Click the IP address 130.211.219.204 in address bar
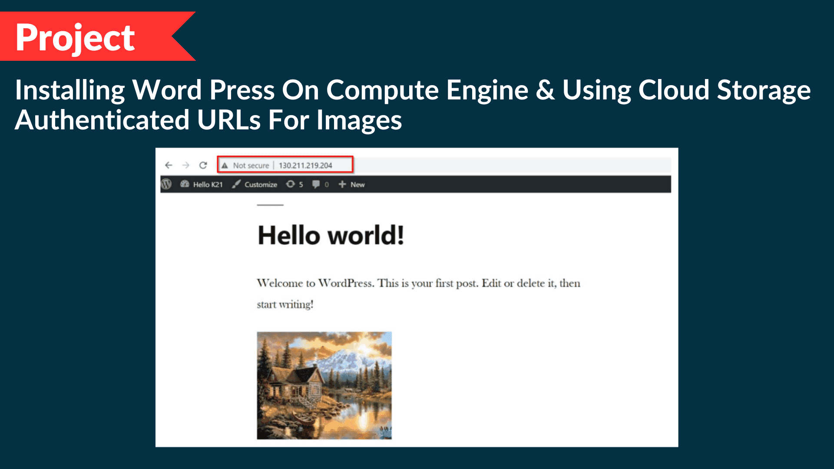Screen dimensions: 834x469 pyautogui.click(x=305, y=165)
